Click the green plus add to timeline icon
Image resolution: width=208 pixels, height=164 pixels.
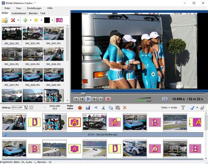pos(25,20)
